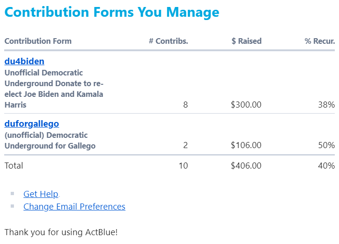Image resolution: width=339 pixels, height=244 pixels.
Task: Click the Thank you for using ActBlue text
Action: point(61,231)
